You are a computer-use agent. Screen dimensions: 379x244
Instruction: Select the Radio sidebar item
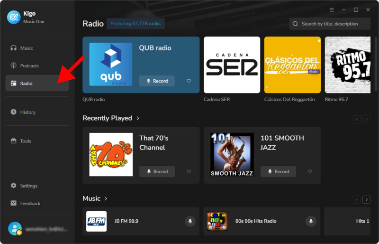(x=37, y=83)
